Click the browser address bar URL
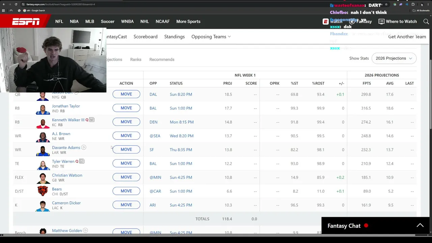The height and width of the screenshot is (243, 432). [x=61, y=4]
